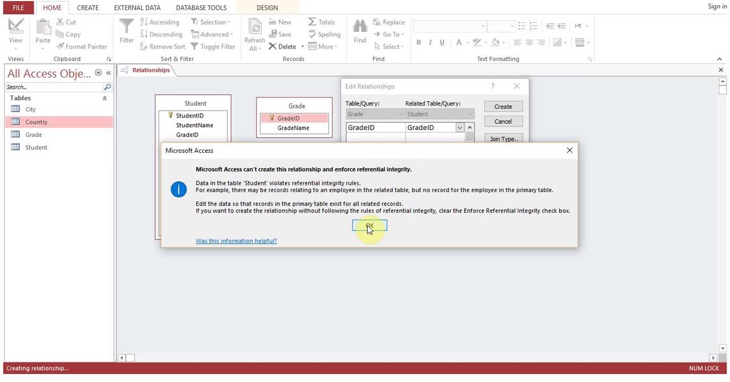This screenshot has width=730, height=382.
Task: Toggle Italic formatting
Action: (x=430, y=42)
